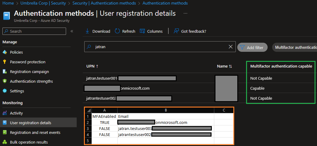Viewport: 317px width, 146px height.
Task: Click jatrantestuser002 email cell in spreadsheet
Action: 165,135
